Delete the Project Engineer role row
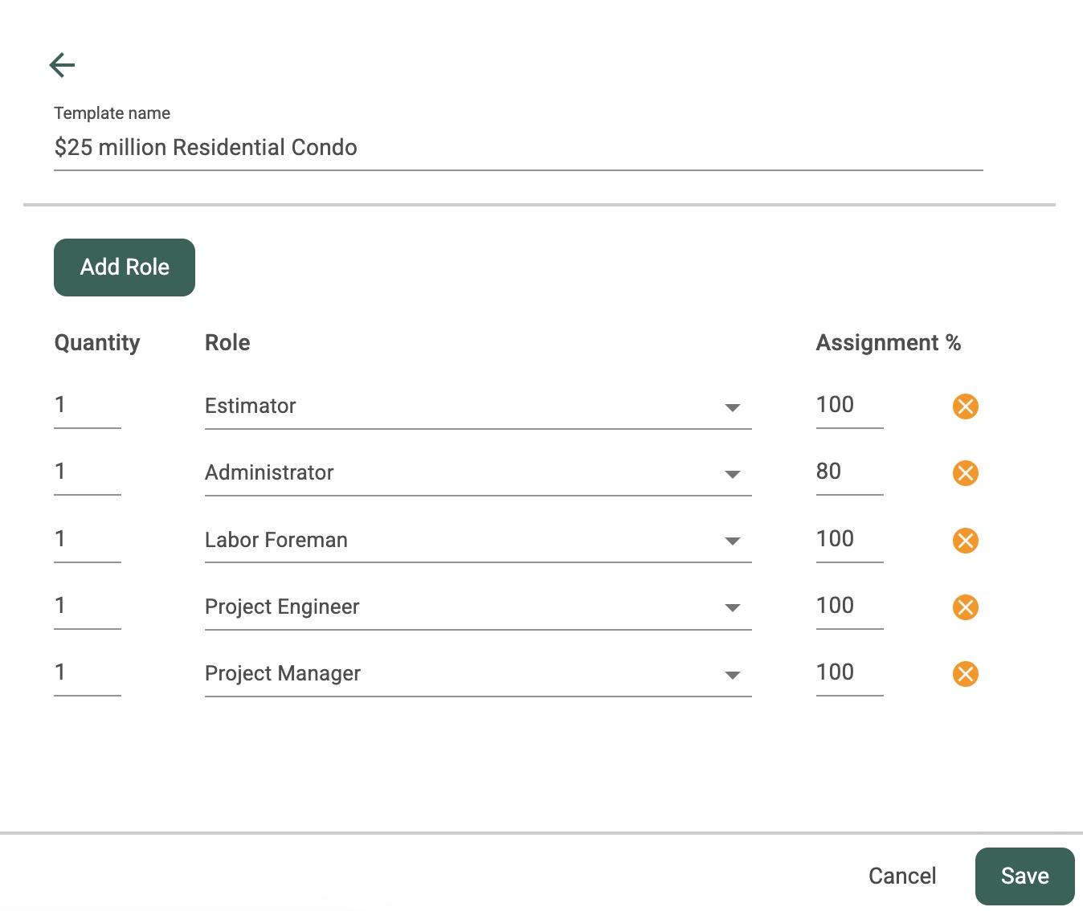 click(x=965, y=607)
